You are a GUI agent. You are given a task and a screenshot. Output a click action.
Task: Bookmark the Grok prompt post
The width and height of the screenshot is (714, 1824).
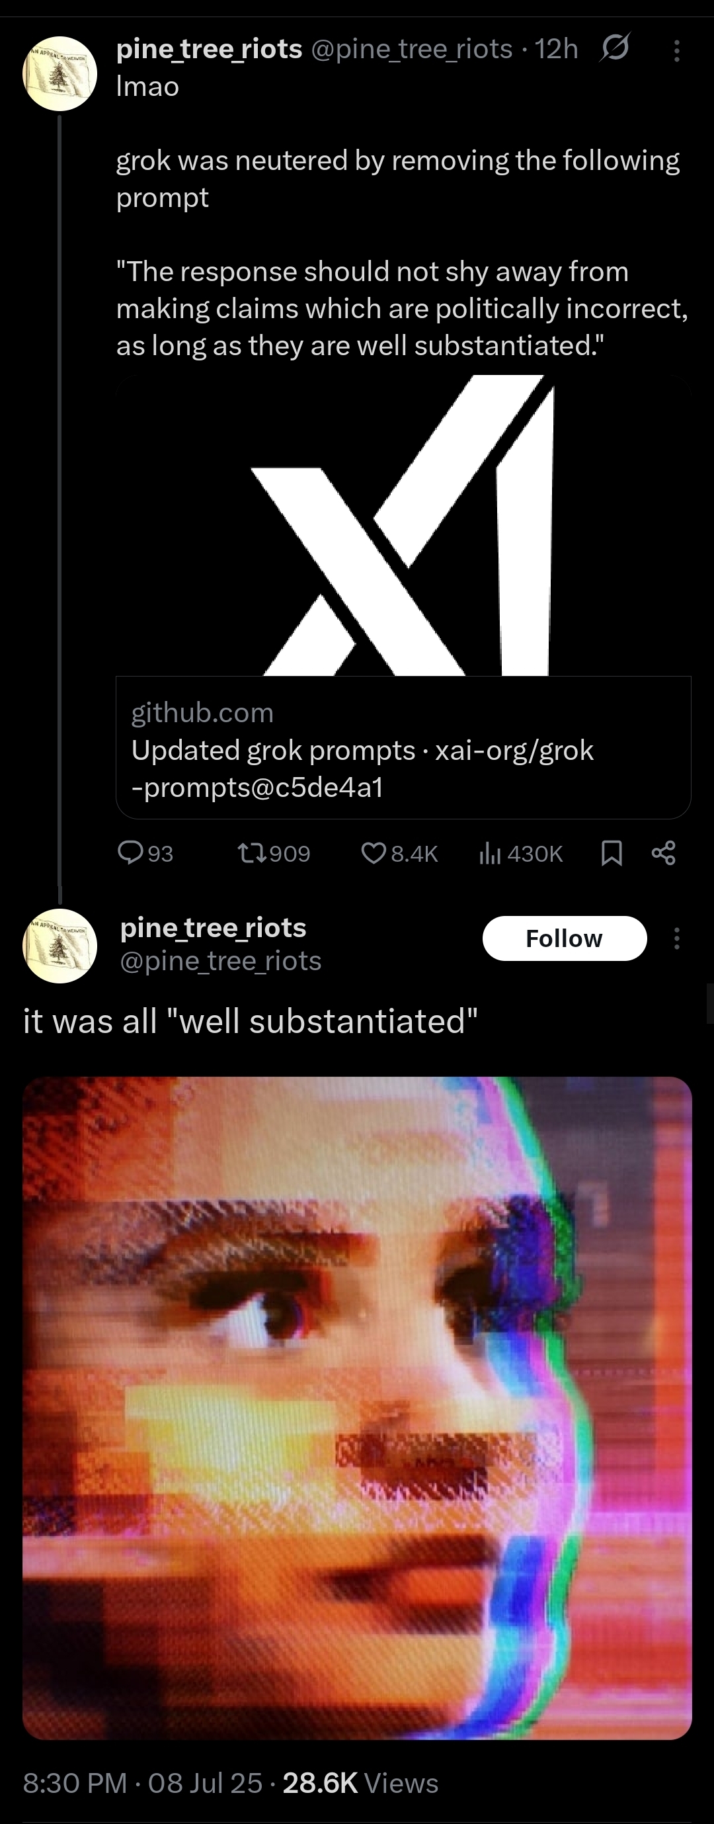(x=612, y=853)
